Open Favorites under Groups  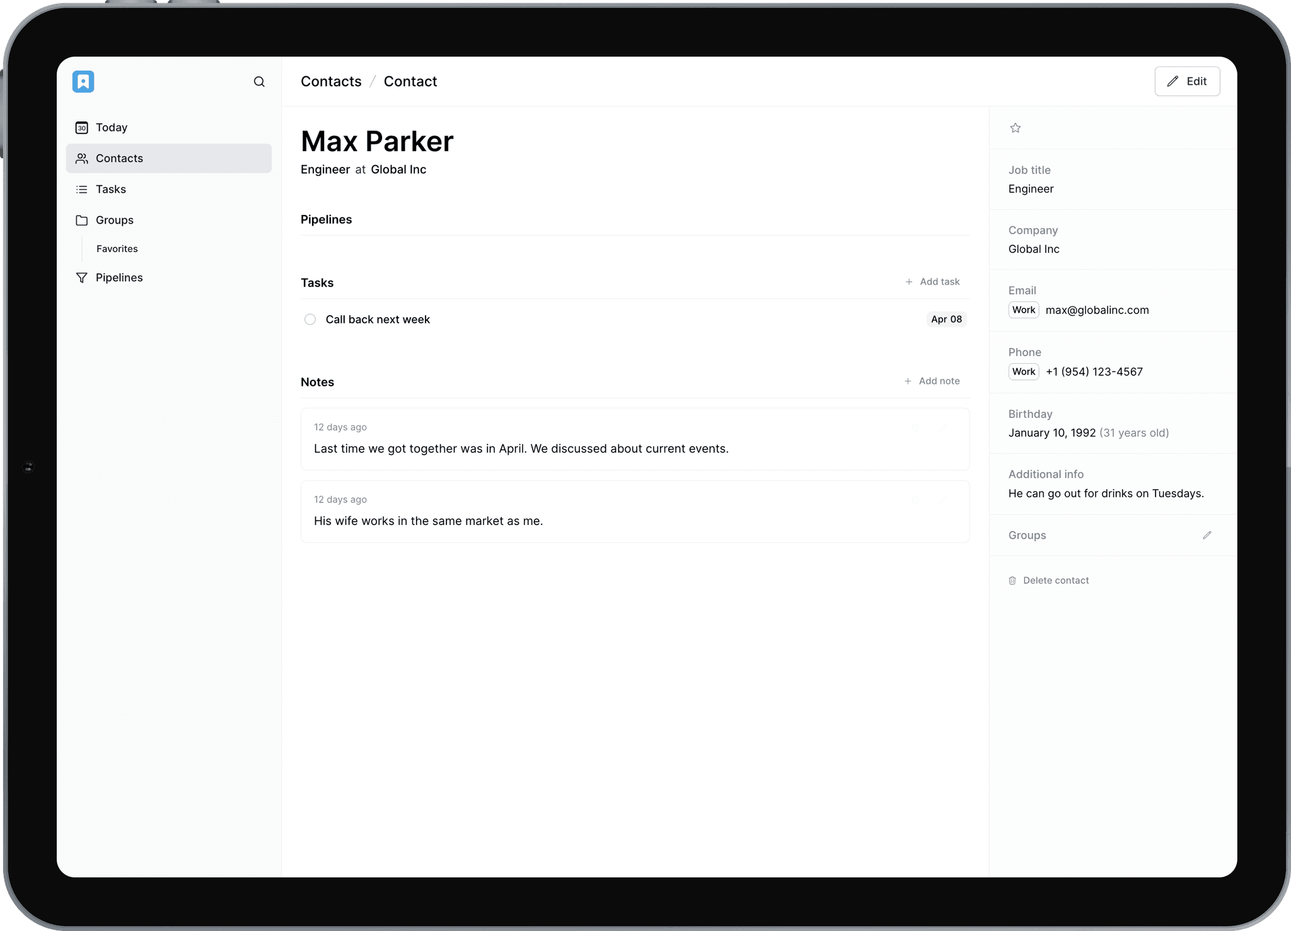(x=117, y=248)
